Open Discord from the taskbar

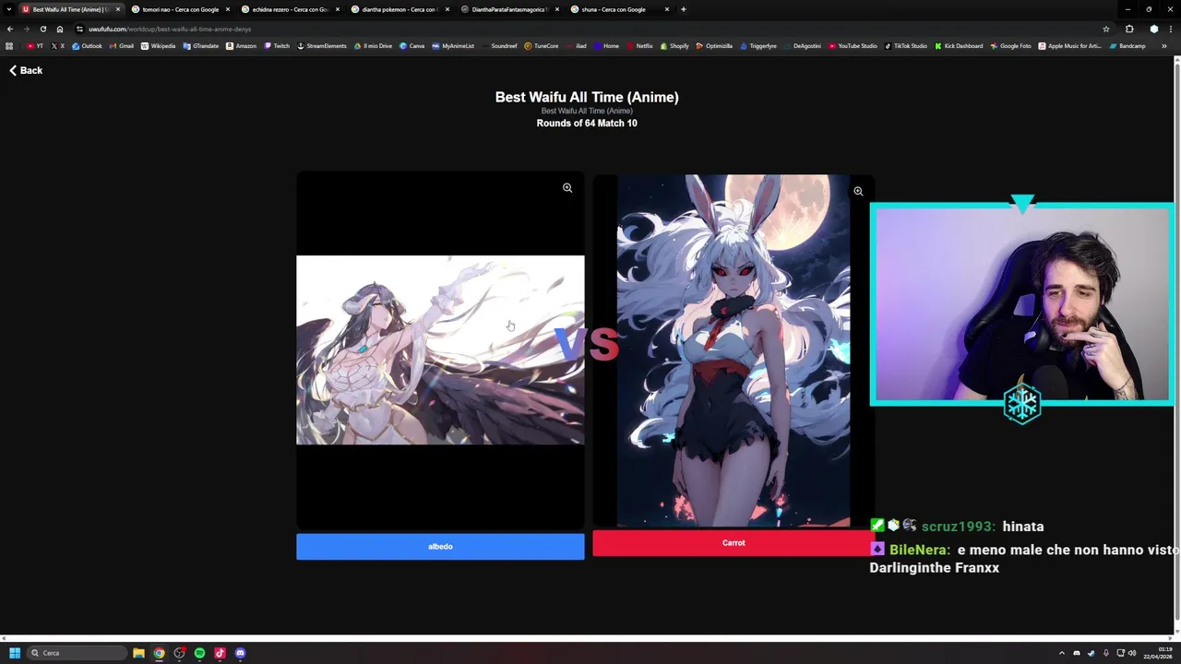coord(240,653)
